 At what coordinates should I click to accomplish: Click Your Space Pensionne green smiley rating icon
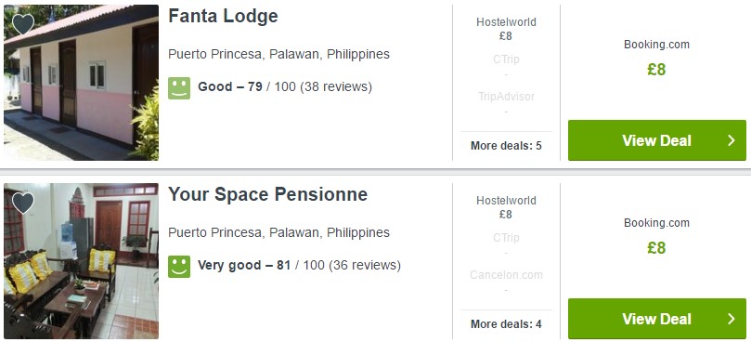pos(179,267)
